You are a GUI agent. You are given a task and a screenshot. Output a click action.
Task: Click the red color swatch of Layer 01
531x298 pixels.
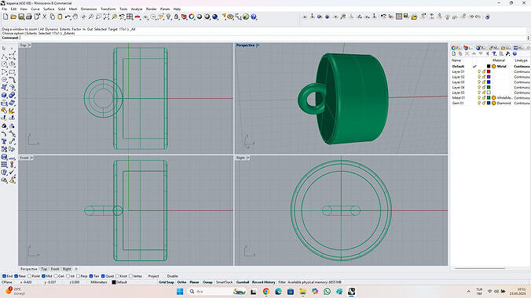click(x=489, y=71)
